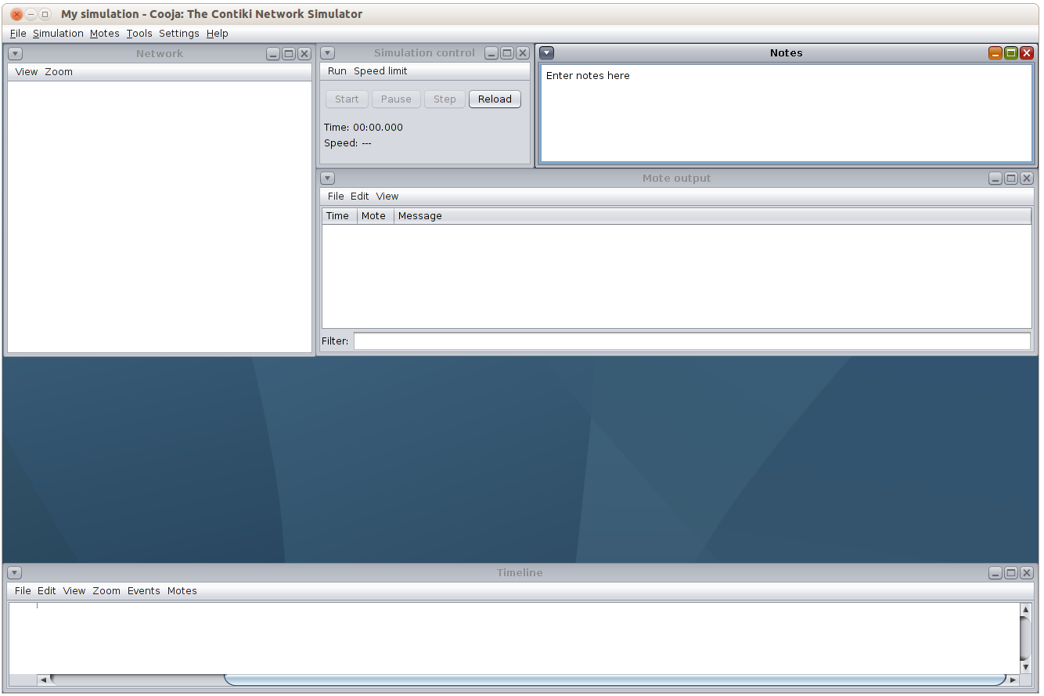The image size is (1044, 696).
Task: Maximize the Notes panel
Action: tap(1011, 53)
